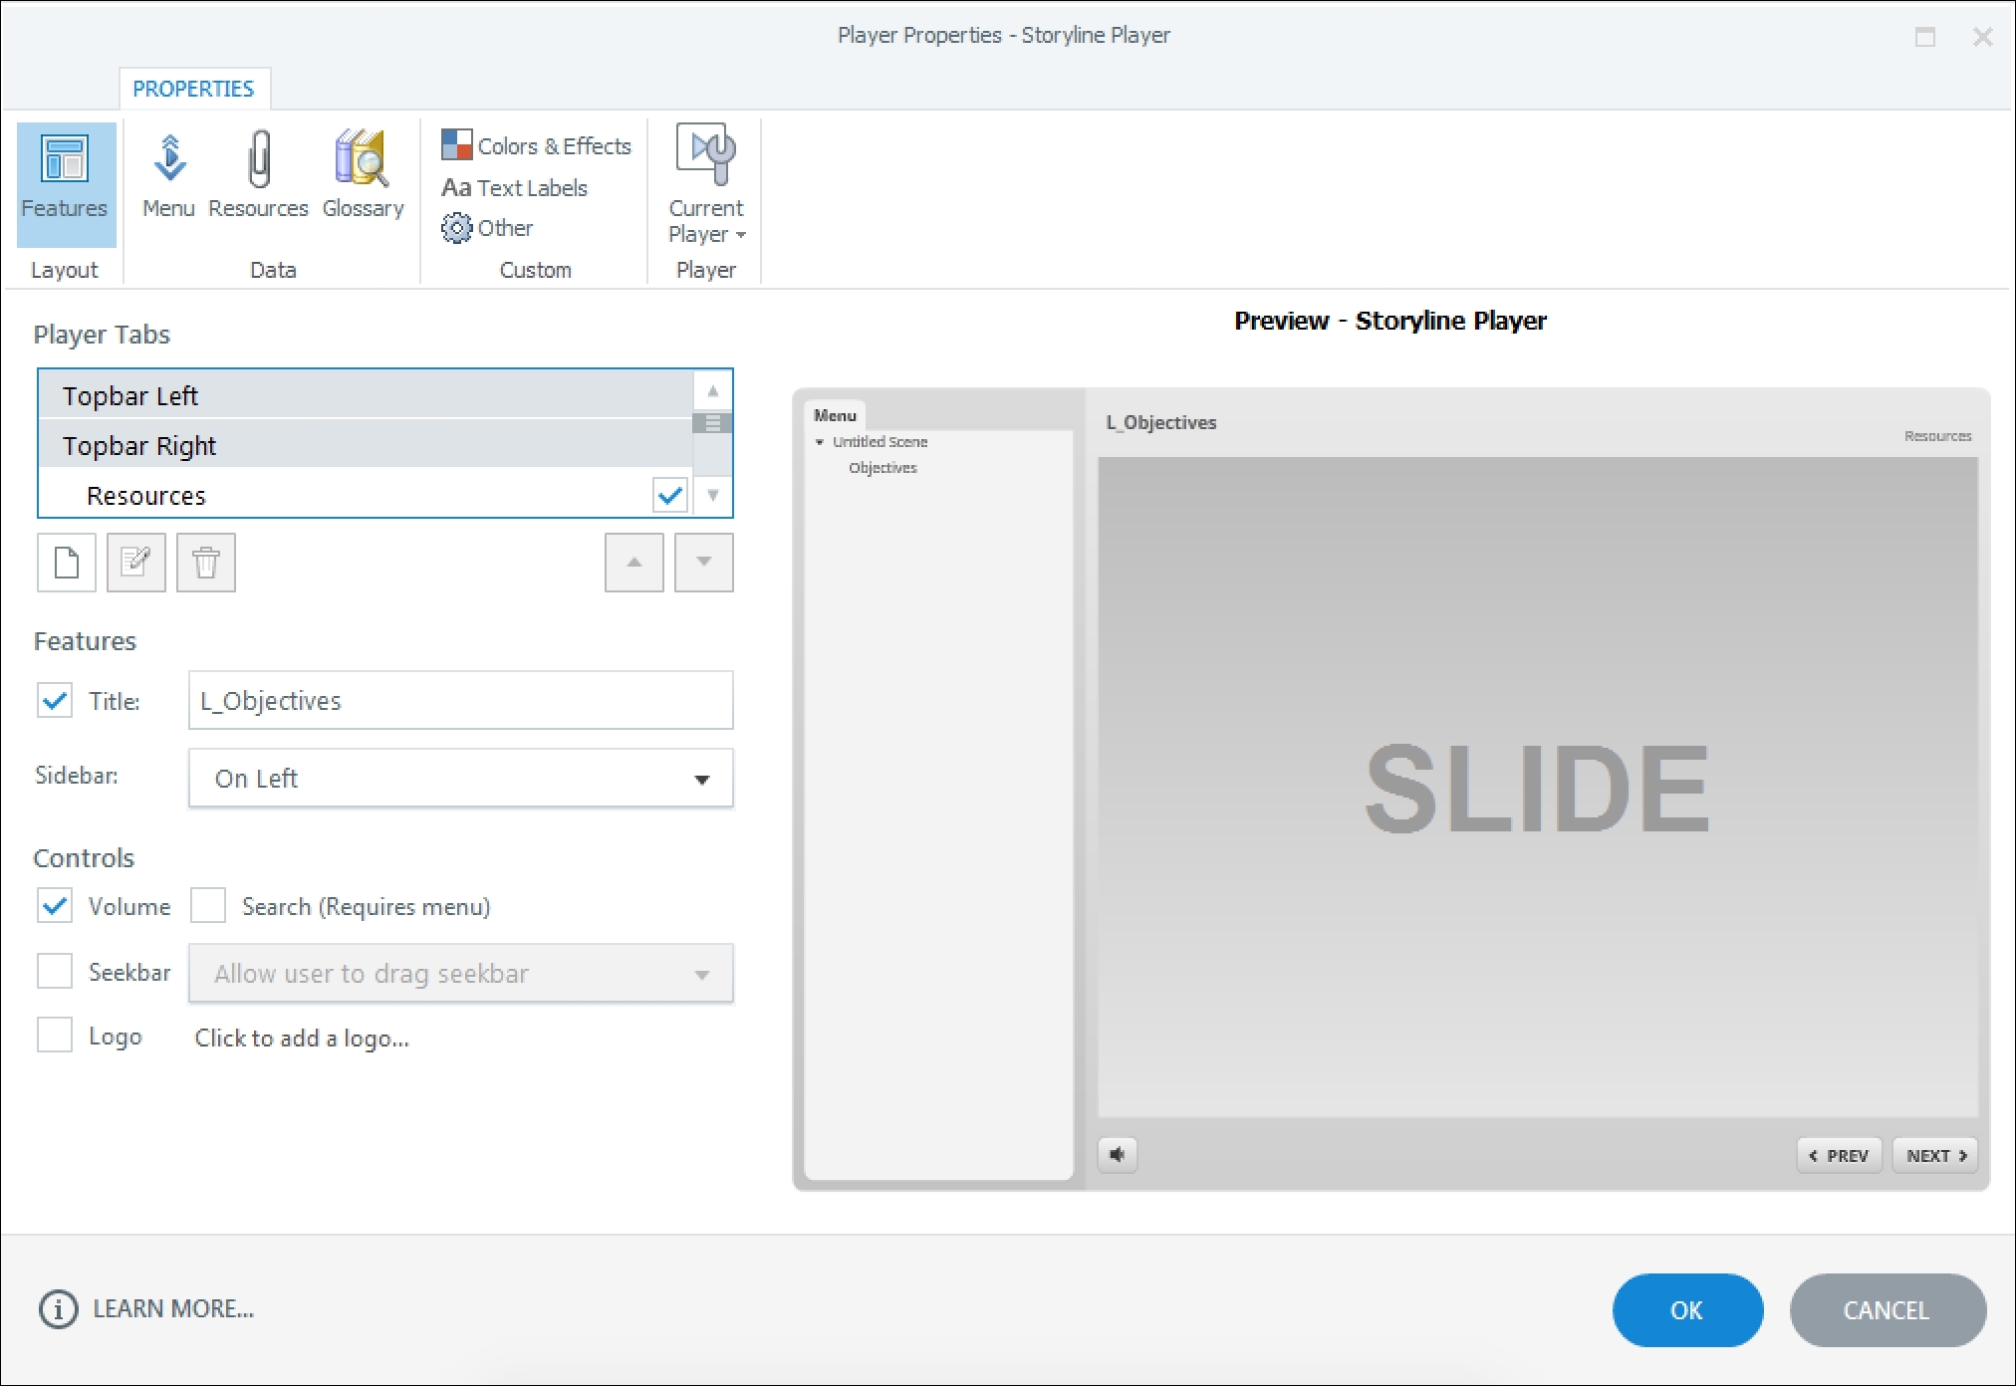Viewport: 2016px width, 1386px height.
Task: Open Colors & Effects options
Action: (x=536, y=145)
